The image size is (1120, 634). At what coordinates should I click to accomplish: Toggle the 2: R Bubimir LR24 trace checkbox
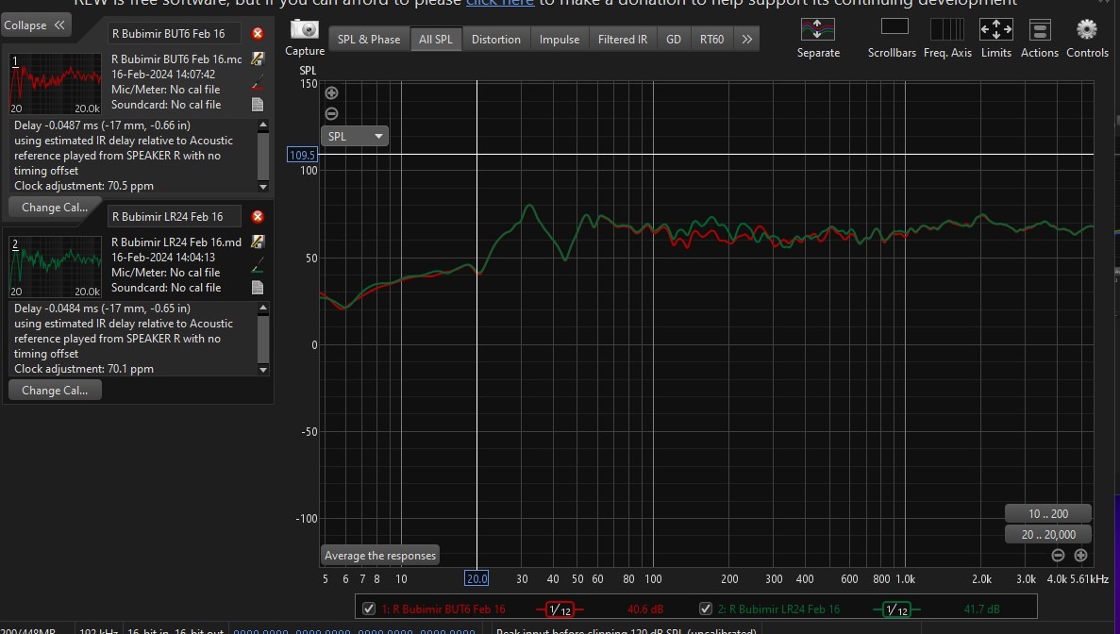point(705,609)
